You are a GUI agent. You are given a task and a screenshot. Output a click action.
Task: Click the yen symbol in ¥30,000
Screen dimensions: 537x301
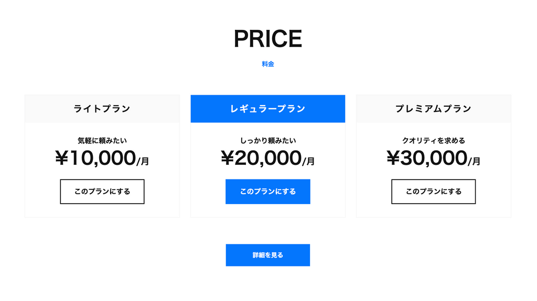point(393,158)
